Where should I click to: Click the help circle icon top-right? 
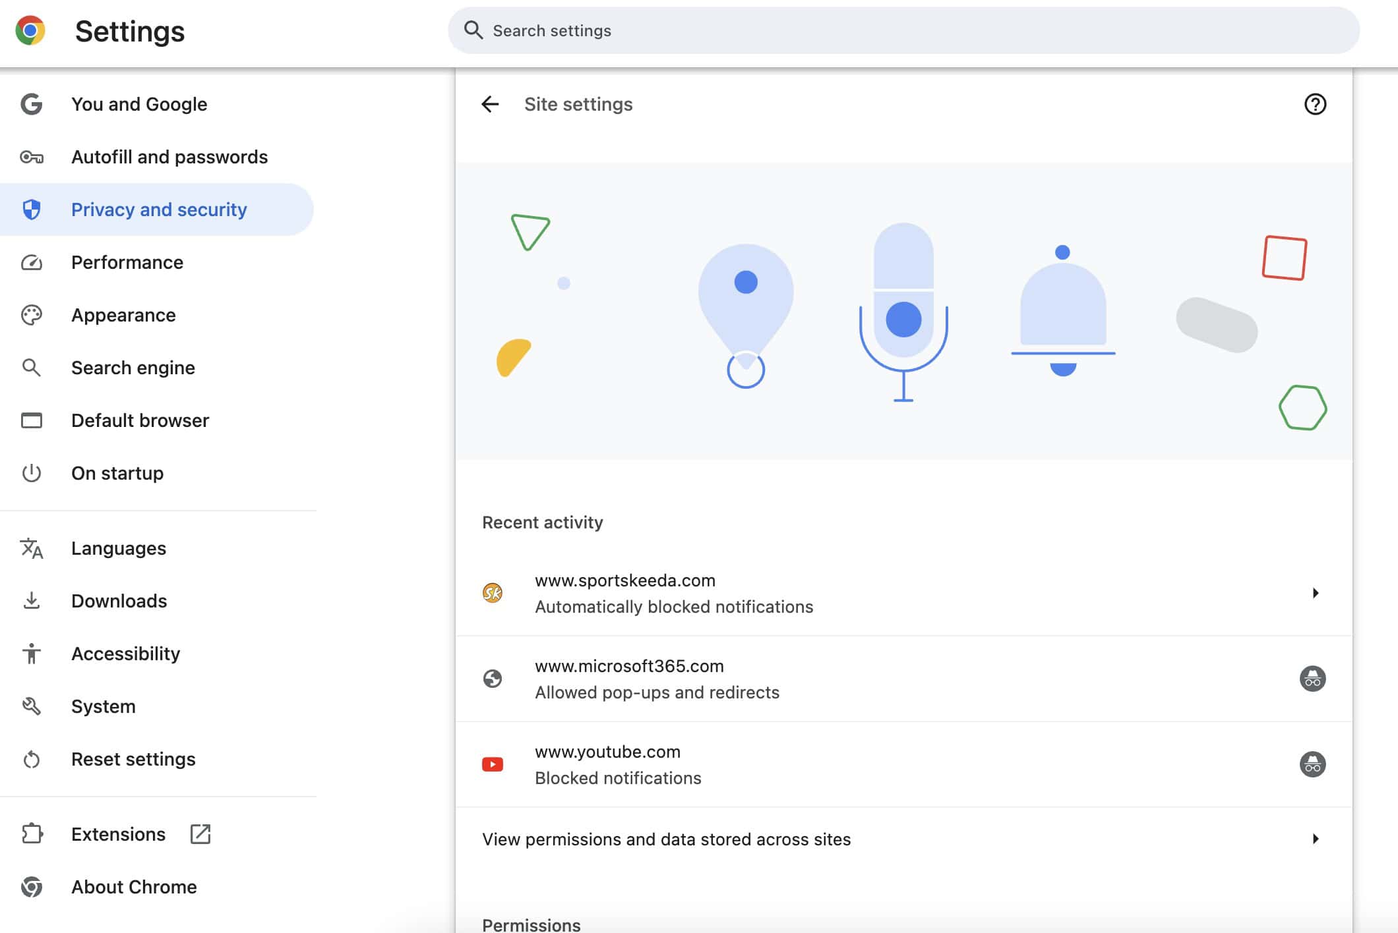tap(1315, 103)
